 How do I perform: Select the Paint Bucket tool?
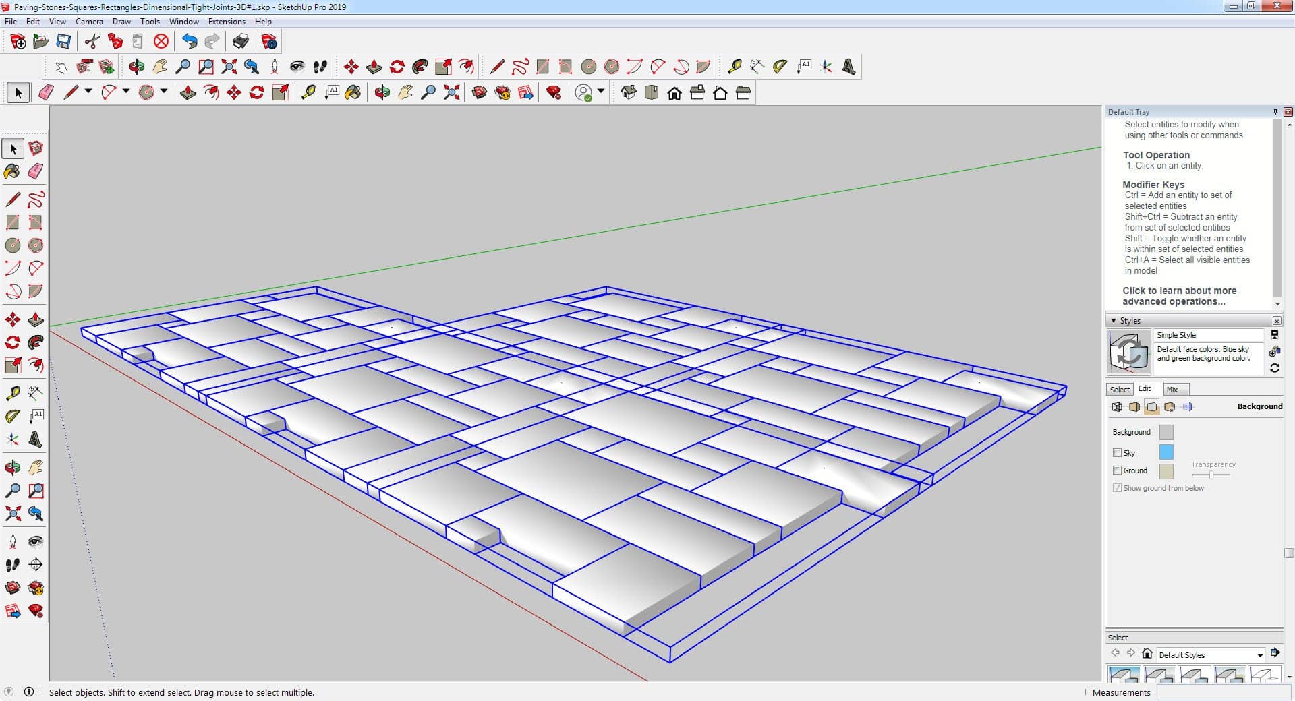point(12,171)
